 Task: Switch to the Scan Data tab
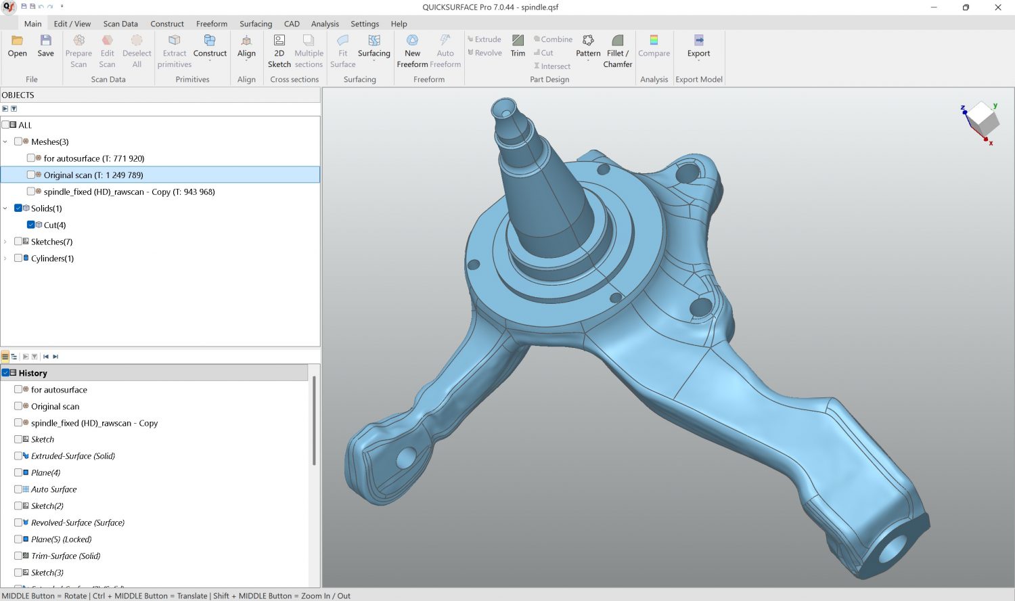pyautogui.click(x=120, y=24)
